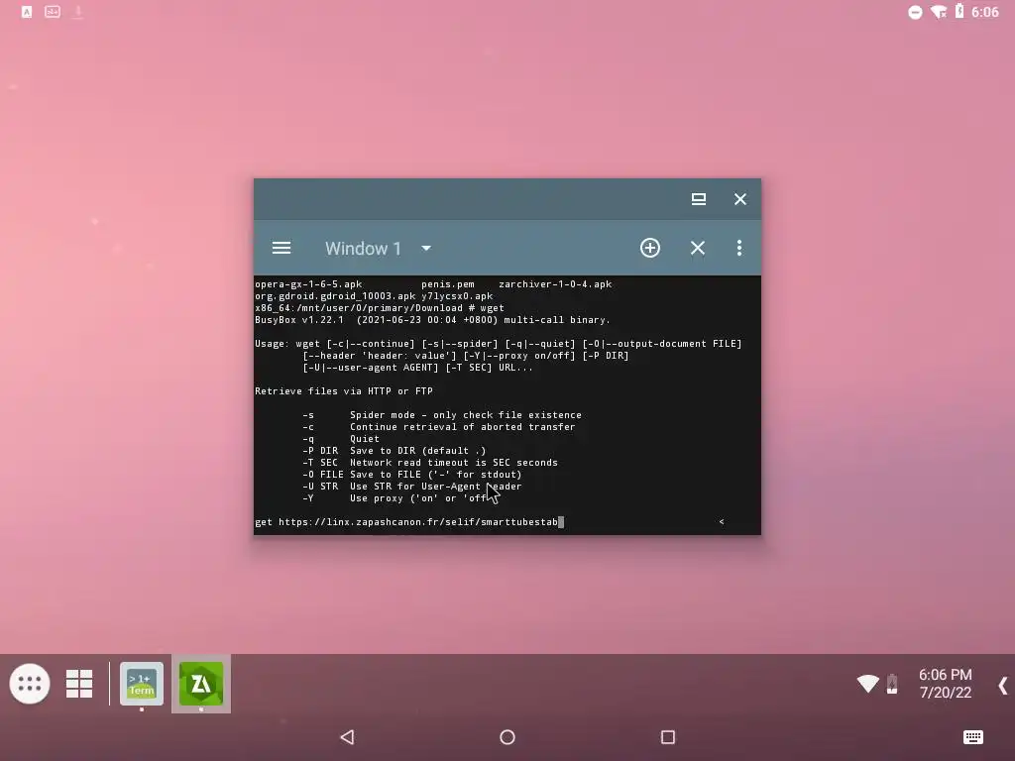
Task: Click the taskbar battery icon
Action: (x=892, y=684)
